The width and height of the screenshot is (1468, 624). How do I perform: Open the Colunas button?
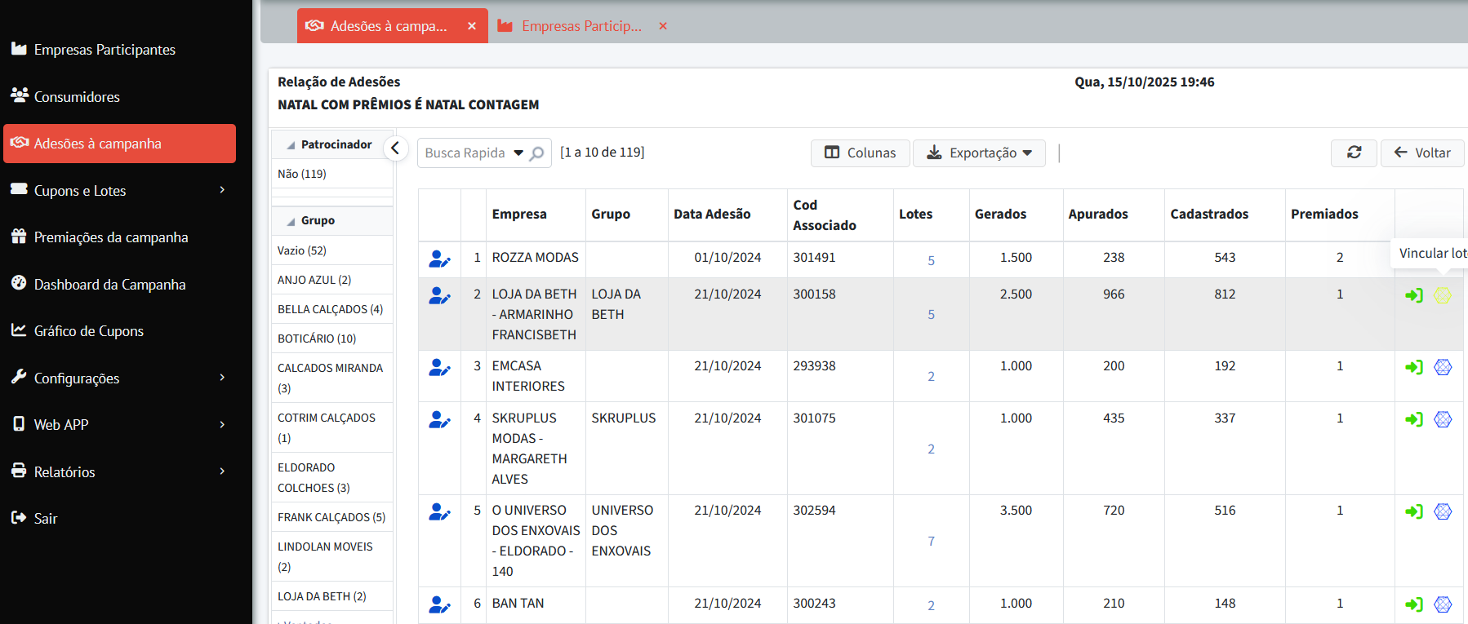click(x=860, y=153)
